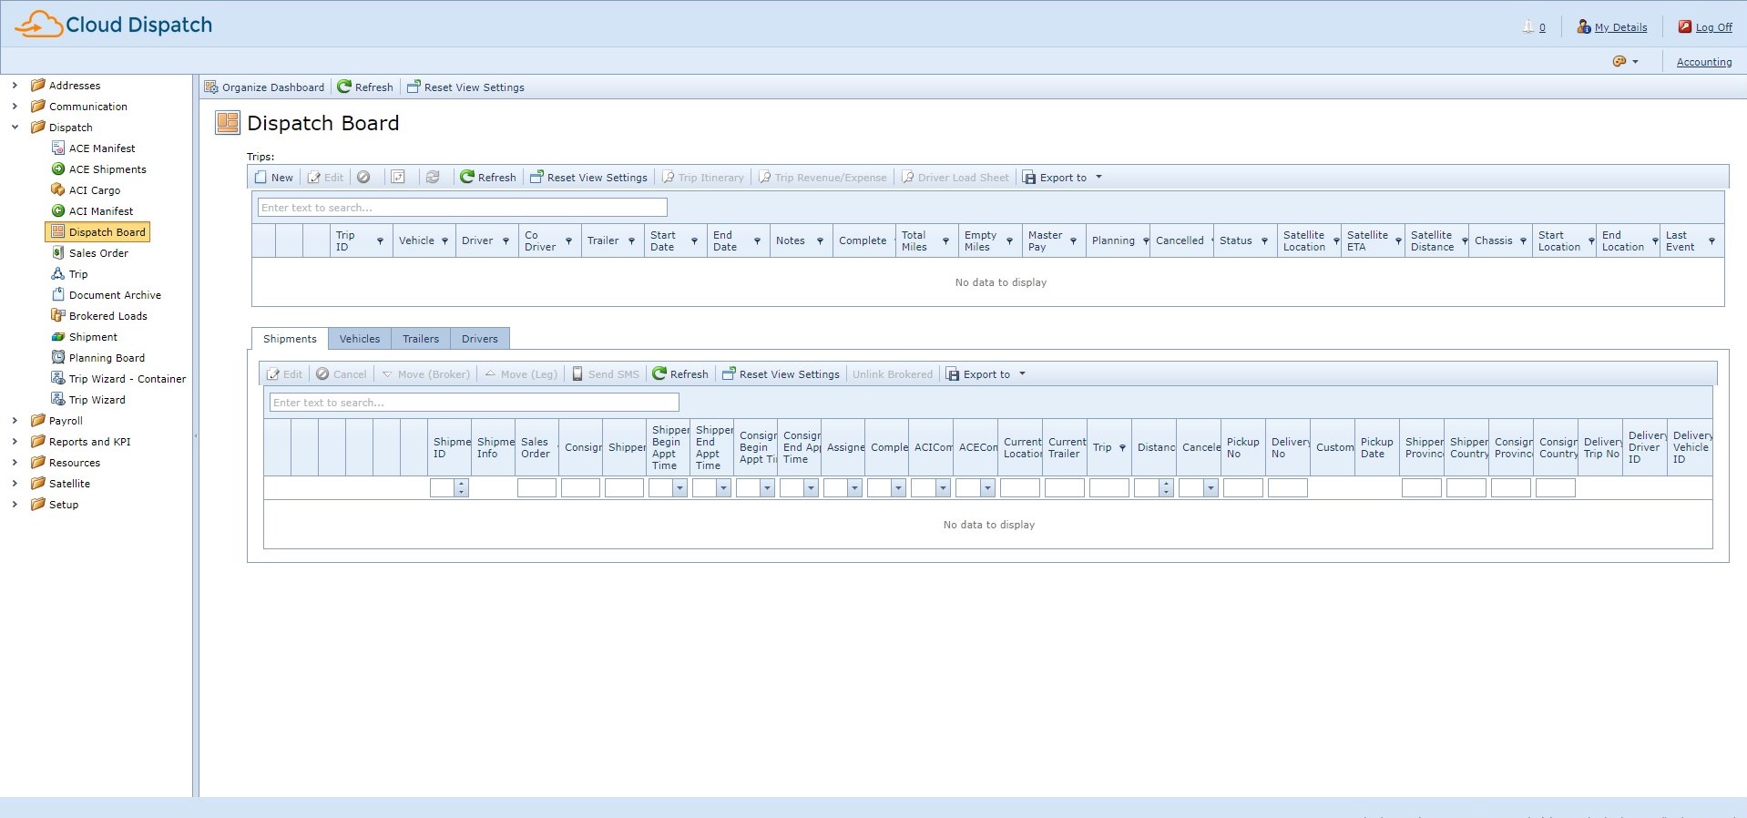The height and width of the screenshot is (818, 1747).
Task: Open Document Archive in the sidebar
Action: click(x=114, y=295)
